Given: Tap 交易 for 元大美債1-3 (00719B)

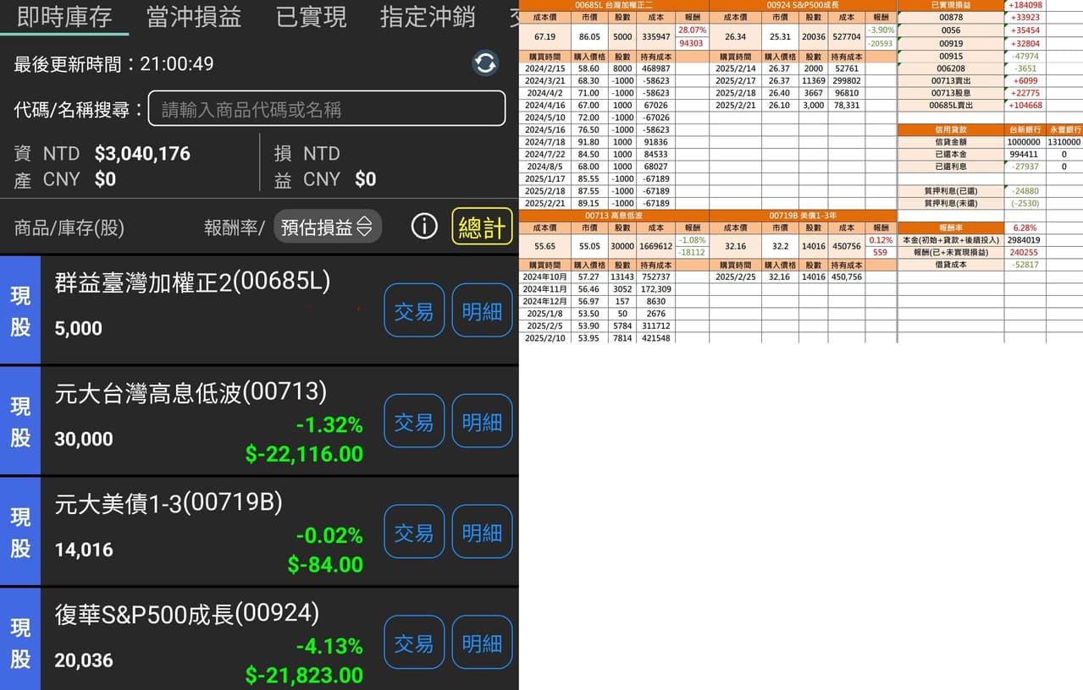Looking at the screenshot, I should pyautogui.click(x=414, y=532).
